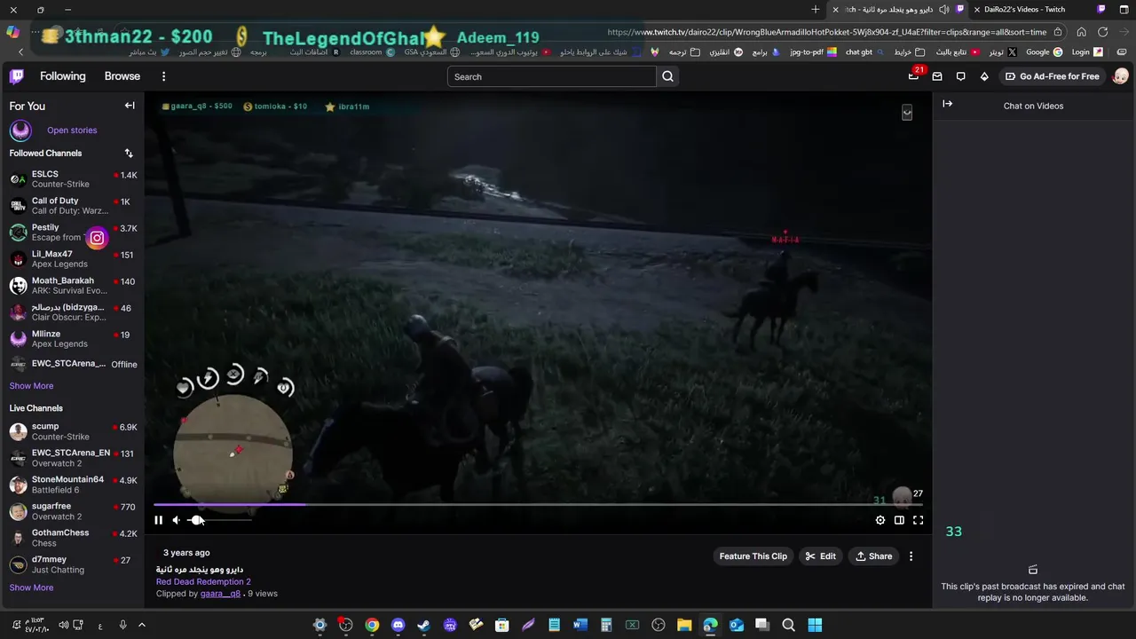Image resolution: width=1136 pixels, height=639 pixels.
Task: Collapse the For You sidebar
Action: tap(130, 106)
